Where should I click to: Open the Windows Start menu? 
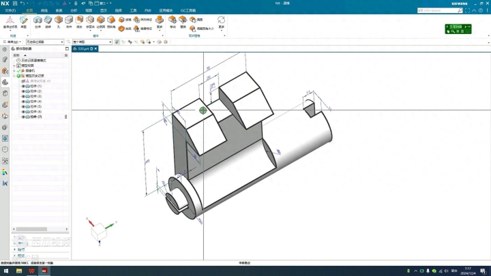[x=6, y=271]
